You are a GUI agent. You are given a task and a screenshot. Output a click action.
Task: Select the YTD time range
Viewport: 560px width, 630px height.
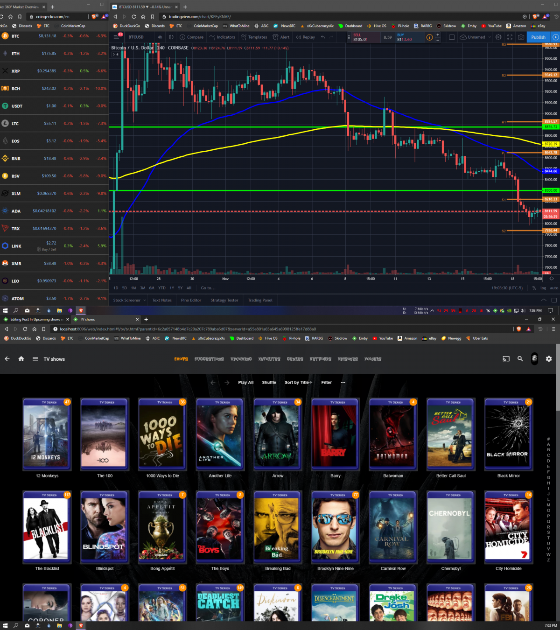click(162, 288)
